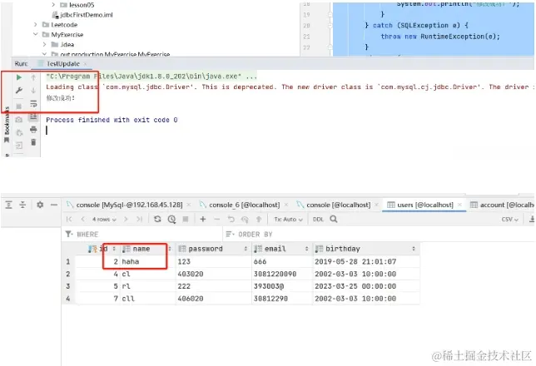The height and width of the screenshot is (366, 536).
Task: Select the 'cll' name cell
Action: pyautogui.click(x=147, y=299)
